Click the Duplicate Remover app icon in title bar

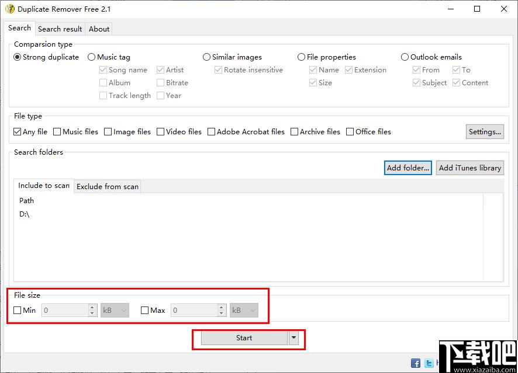[x=10, y=9]
